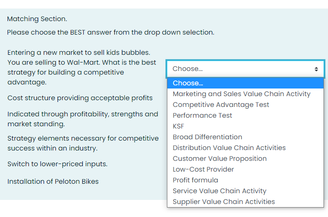Image resolution: width=328 pixels, height=217 pixels.
Task: Select the KSF option
Action: 179,126
